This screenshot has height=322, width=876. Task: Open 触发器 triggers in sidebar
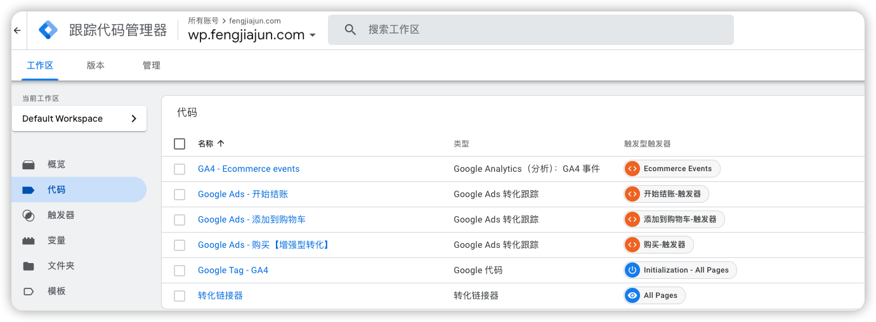tap(61, 215)
